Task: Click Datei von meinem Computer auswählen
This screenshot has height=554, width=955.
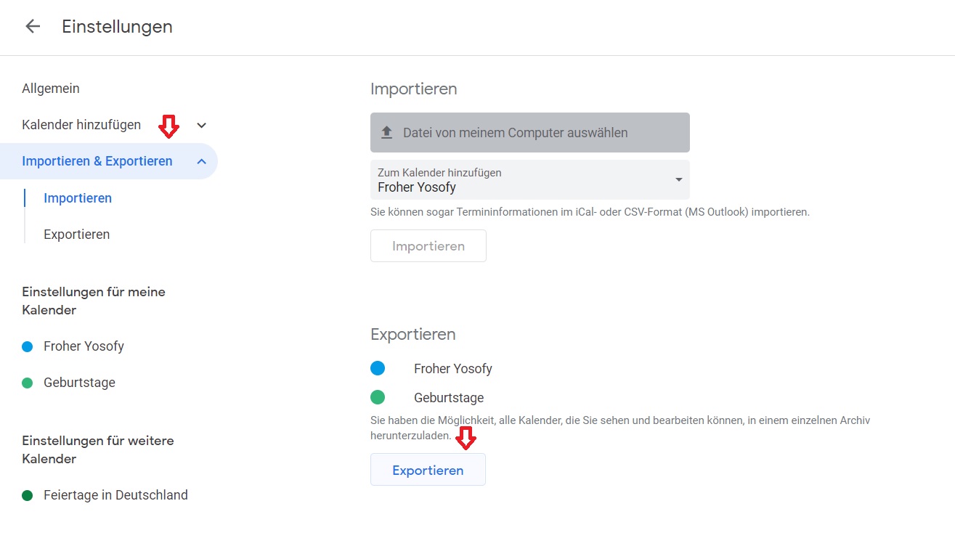Action: point(530,132)
